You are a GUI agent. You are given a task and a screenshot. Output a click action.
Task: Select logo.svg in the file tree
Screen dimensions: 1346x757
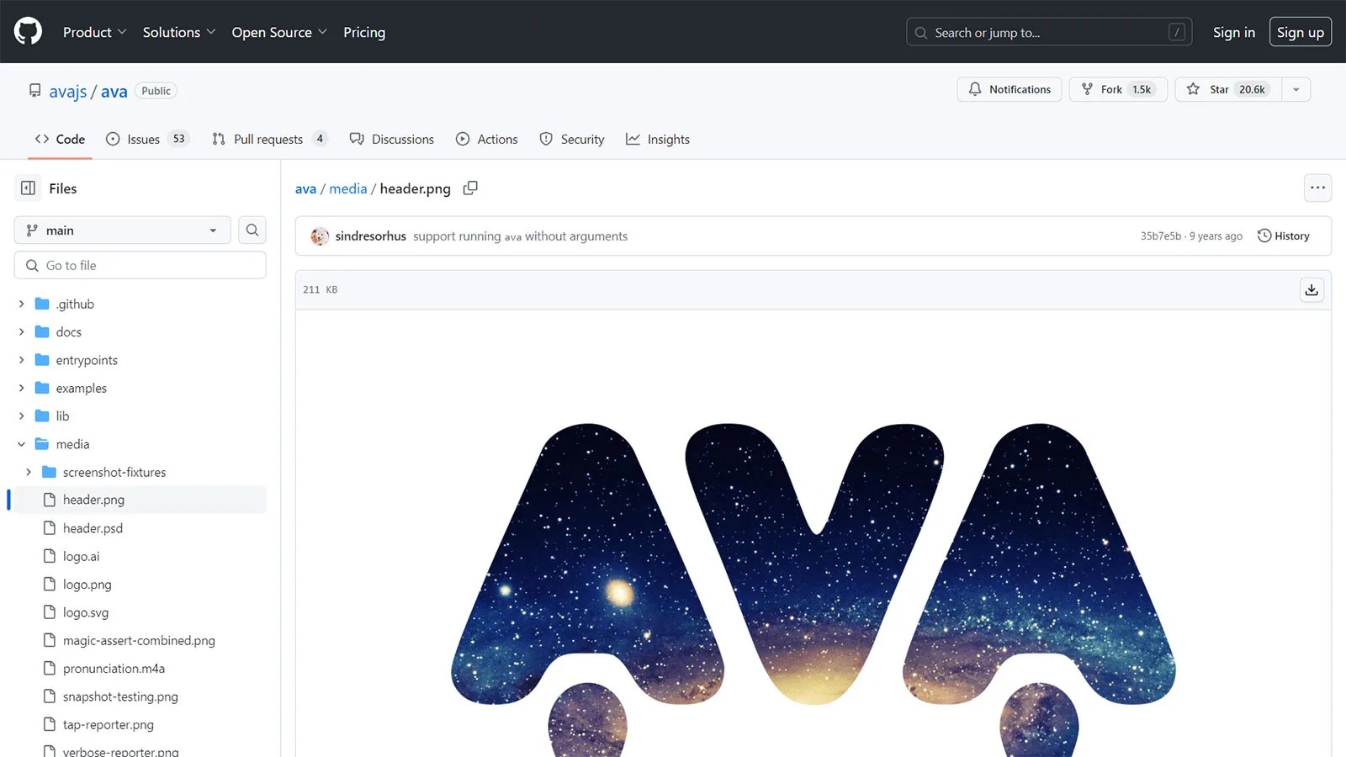[87, 611]
